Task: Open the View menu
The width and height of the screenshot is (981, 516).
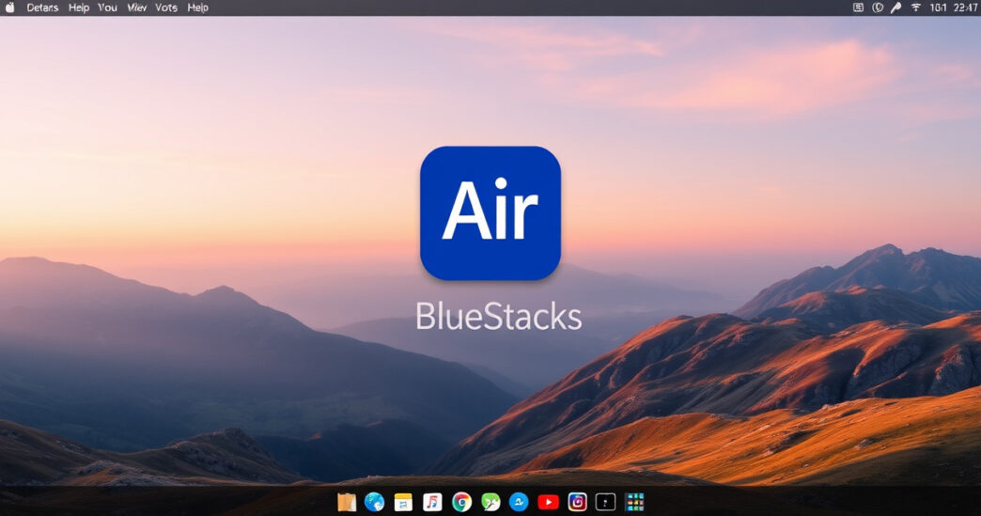Action: (136, 8)
